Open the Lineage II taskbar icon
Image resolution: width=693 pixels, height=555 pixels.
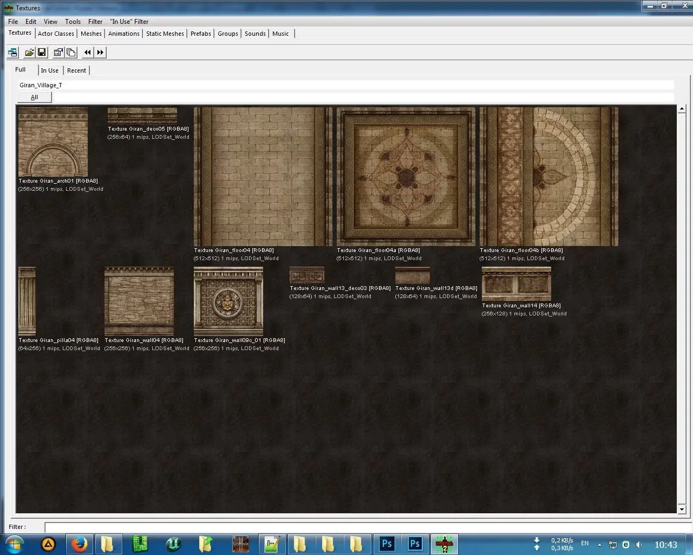(240, 544)
